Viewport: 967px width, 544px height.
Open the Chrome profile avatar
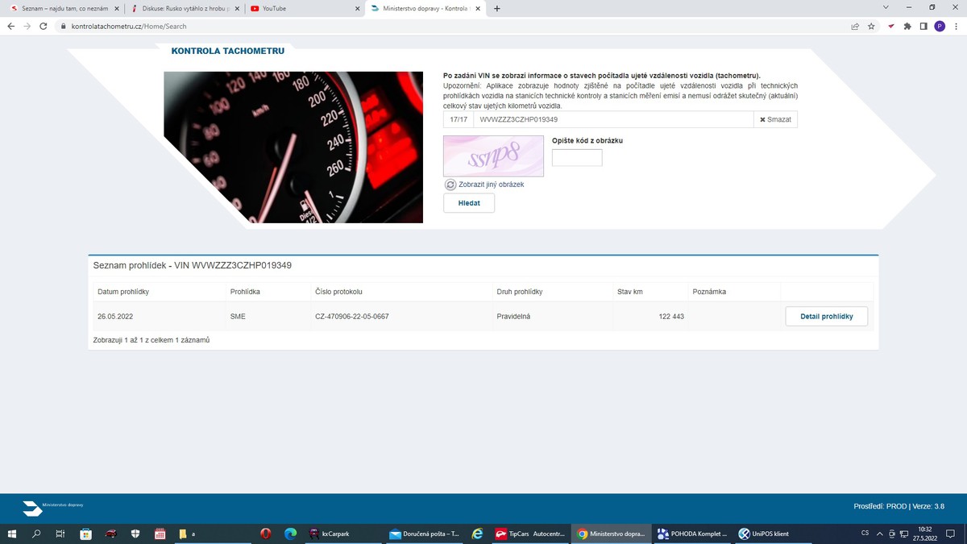click(x=940, y=26)
